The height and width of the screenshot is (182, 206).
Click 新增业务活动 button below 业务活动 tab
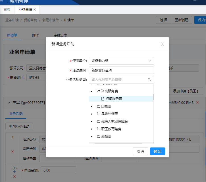click(x=19, y=126)
